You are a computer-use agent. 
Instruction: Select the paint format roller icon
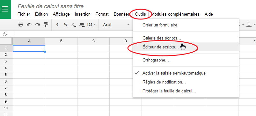click(46, 25)
